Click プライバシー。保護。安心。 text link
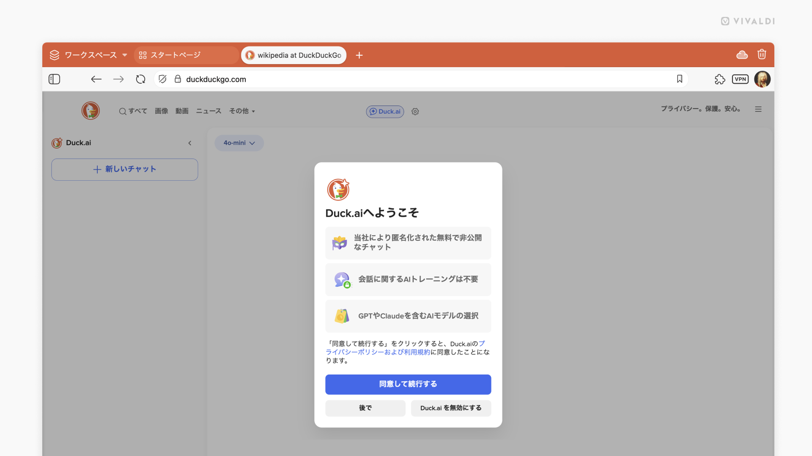Viewport: 812px width, 456px height. pyautogui.click(x=701, y=109)
